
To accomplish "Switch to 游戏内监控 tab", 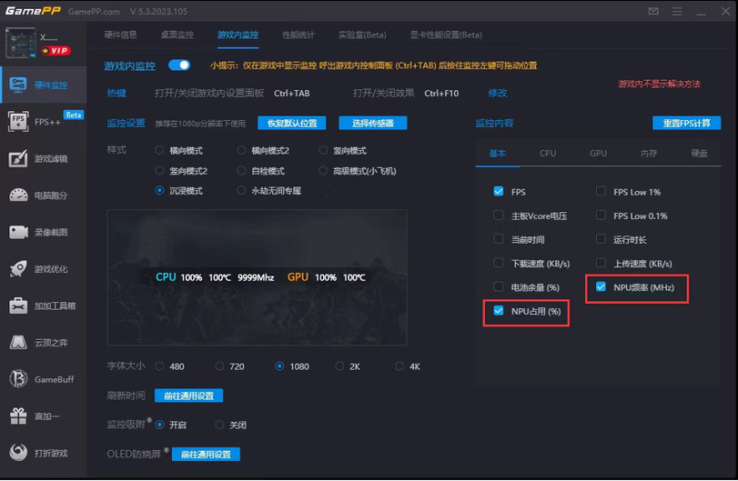I will [x=238, y=35].
